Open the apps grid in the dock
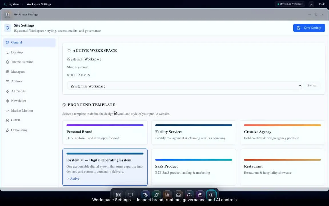This screenshot has height=206, width=329. [x=118, y=195]
